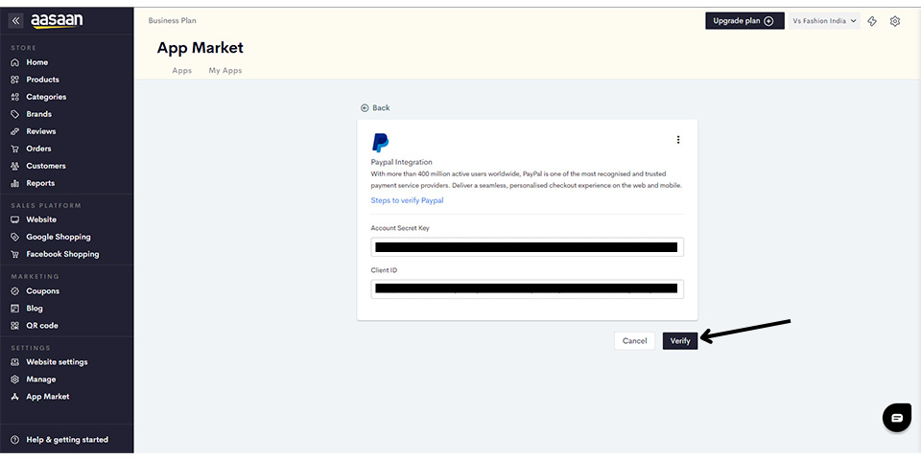This screenshot has width=921, height=460.
Task: Open the Steps to verify Paypal link
Action: (x=407, y=200)
